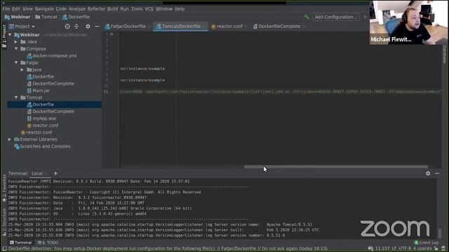Open the VCS menu
This screenshot has width=449, height=252.
(x=149, y=9)
